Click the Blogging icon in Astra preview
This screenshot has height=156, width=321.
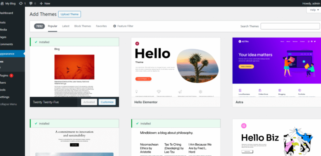click(x=280, y=90)
